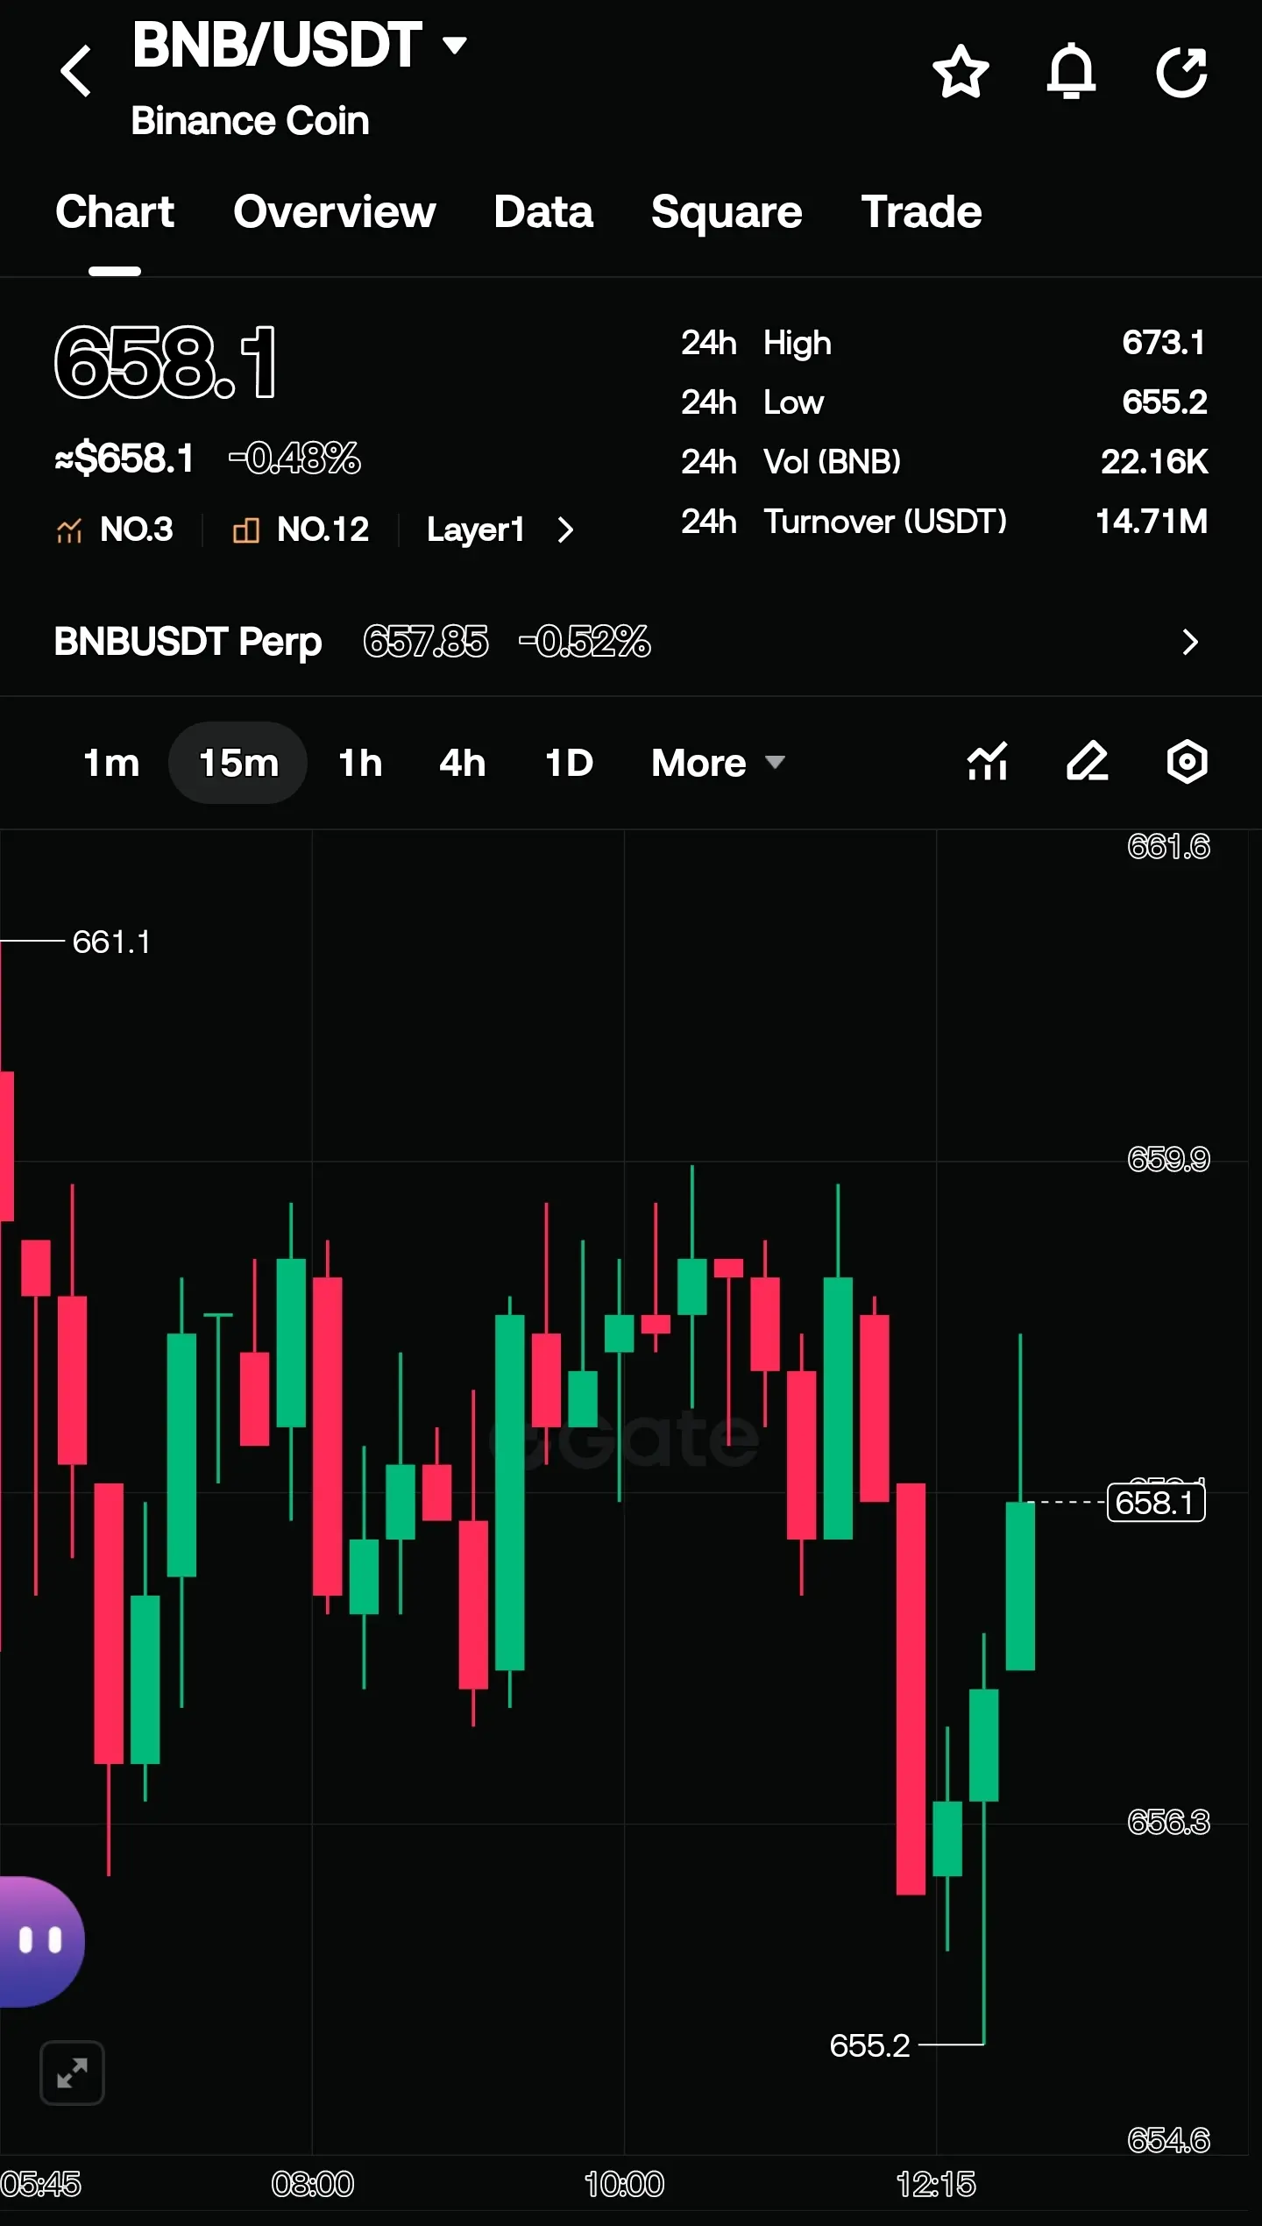1262x2226 pixels.
Task: Tap the 655.2 low marker on chart
Action: [x=869, y=2045]
